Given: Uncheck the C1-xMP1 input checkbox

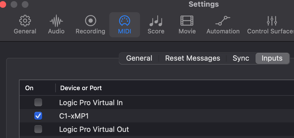Looking at the screenshot, I should 38,116.
